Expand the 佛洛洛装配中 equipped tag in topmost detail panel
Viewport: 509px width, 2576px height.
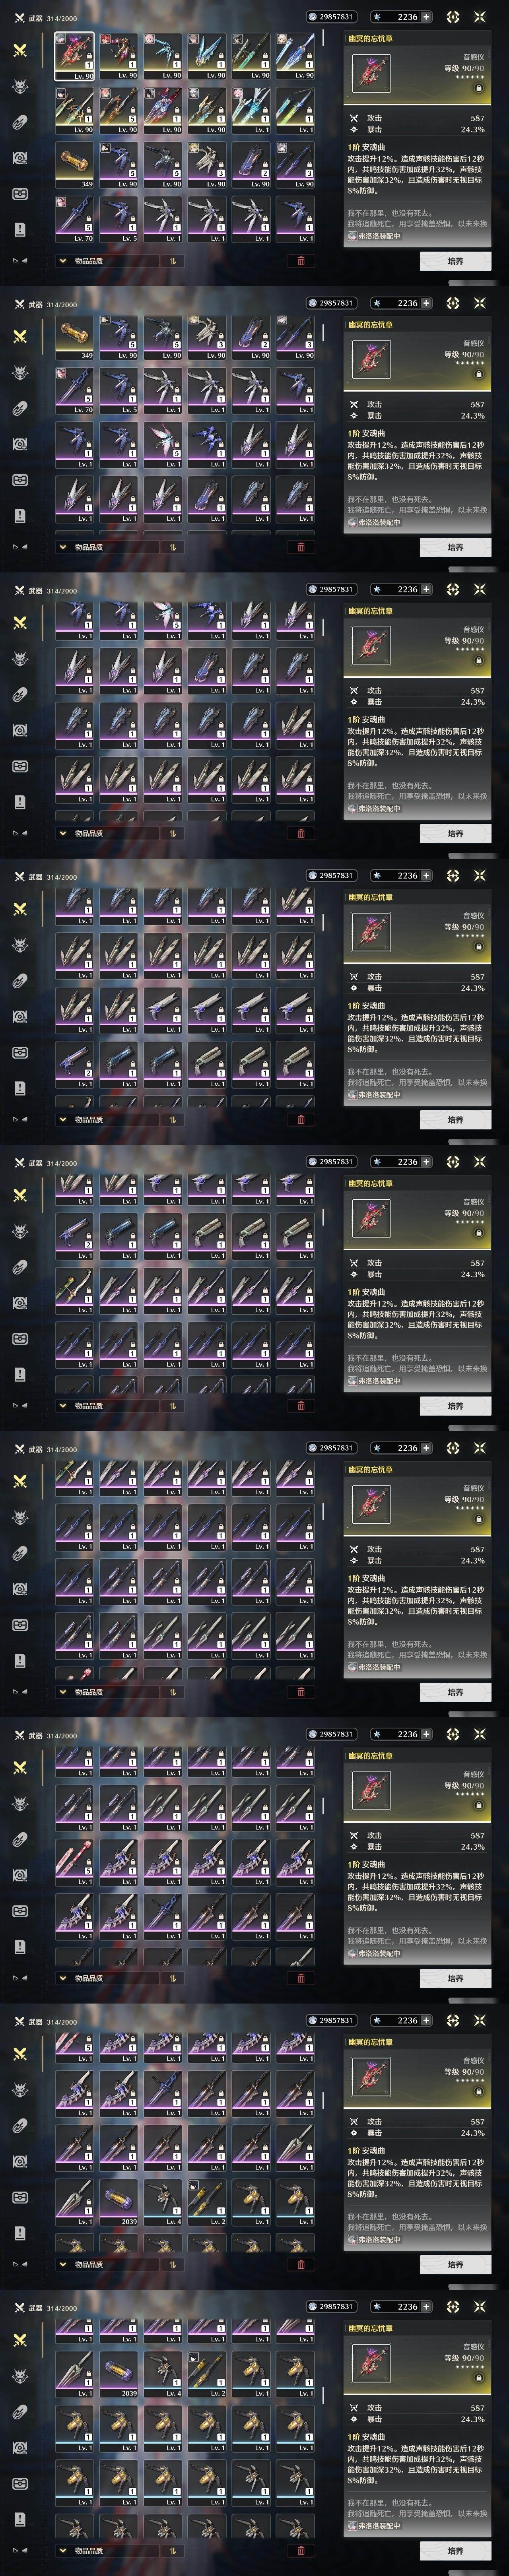click(375, 236)
